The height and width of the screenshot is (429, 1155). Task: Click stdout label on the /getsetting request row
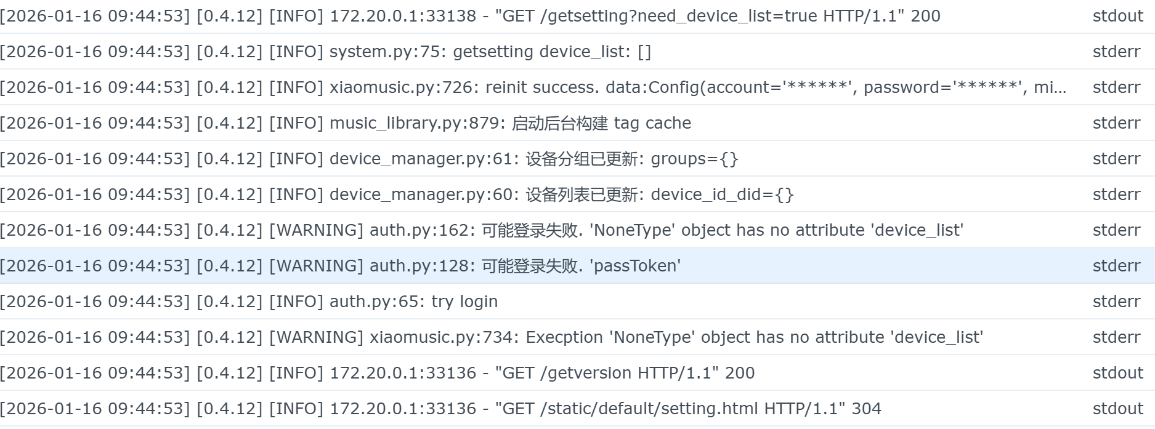1117,16
